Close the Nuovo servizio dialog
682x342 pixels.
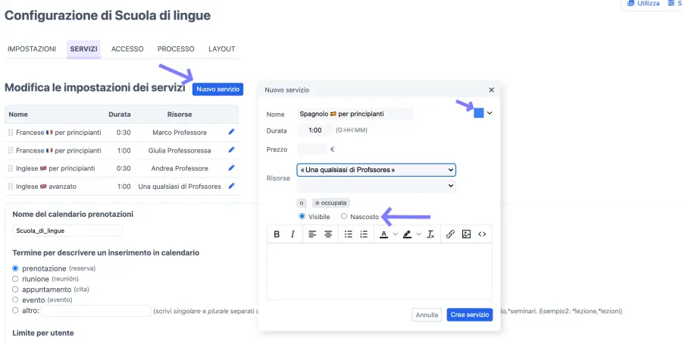[492, 90]
